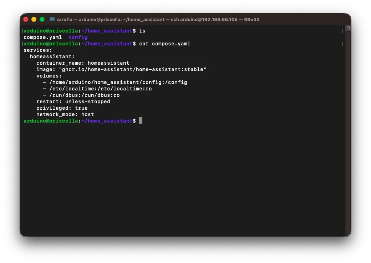Minimize the terminal with yellow button
Screen dimensions: 371x263
[34, 19]
